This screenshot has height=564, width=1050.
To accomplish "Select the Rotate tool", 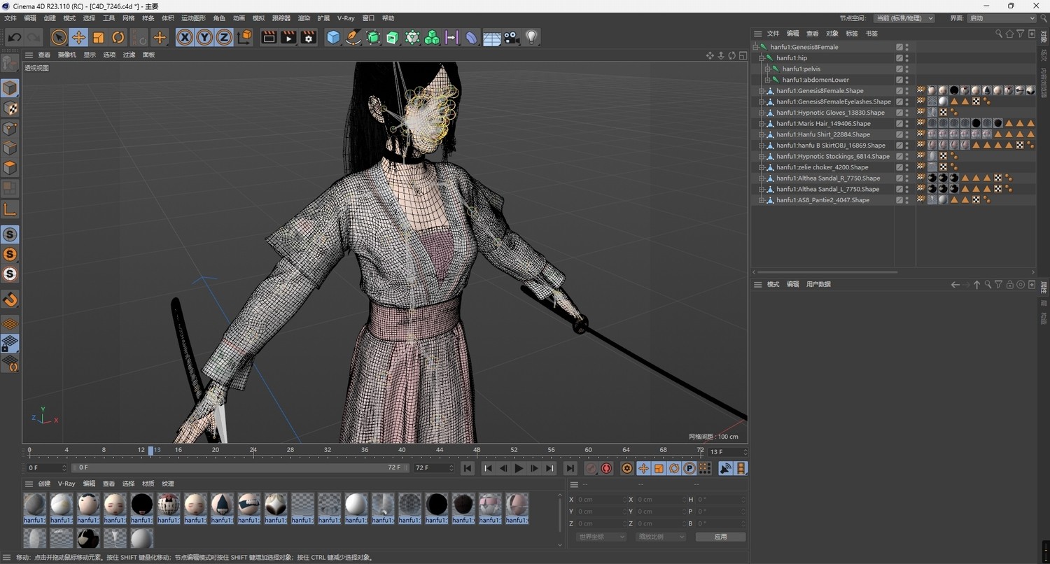I will (118, 37).
